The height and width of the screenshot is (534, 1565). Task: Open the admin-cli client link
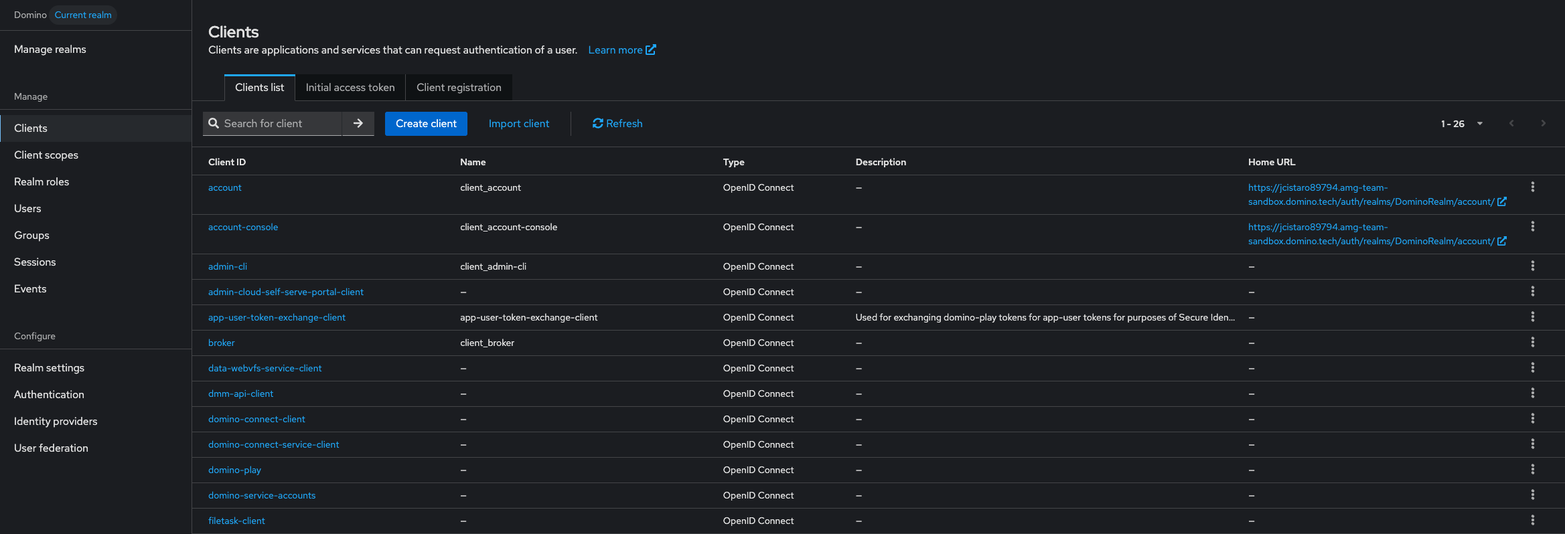pyautogui.click(x=228, y=266)
